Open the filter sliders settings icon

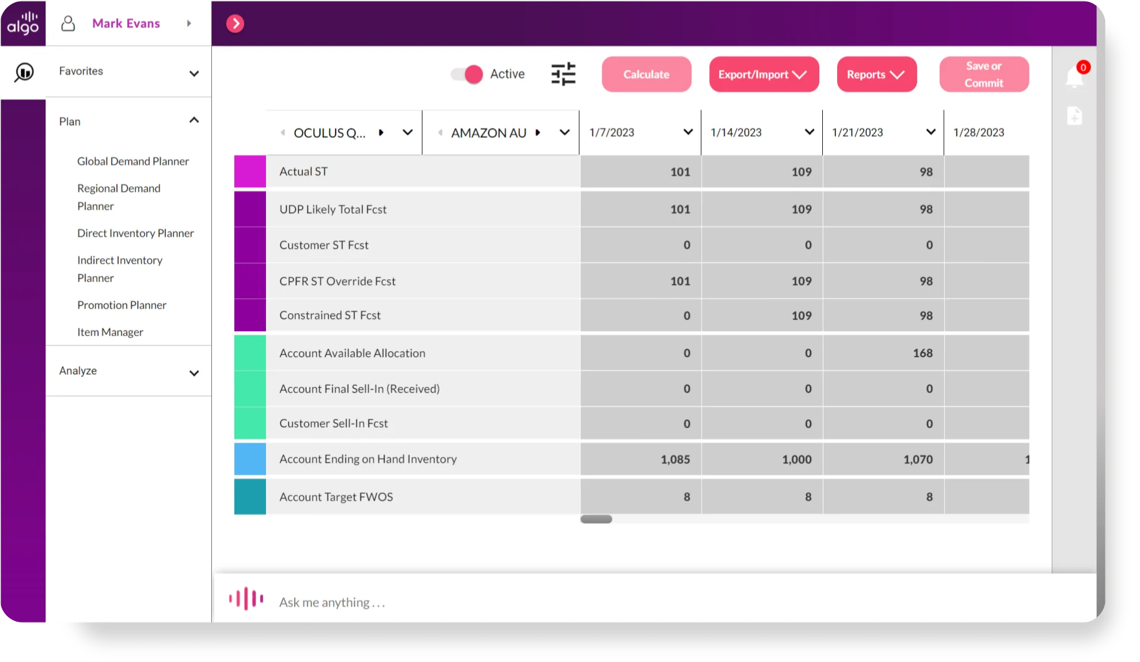563,74
